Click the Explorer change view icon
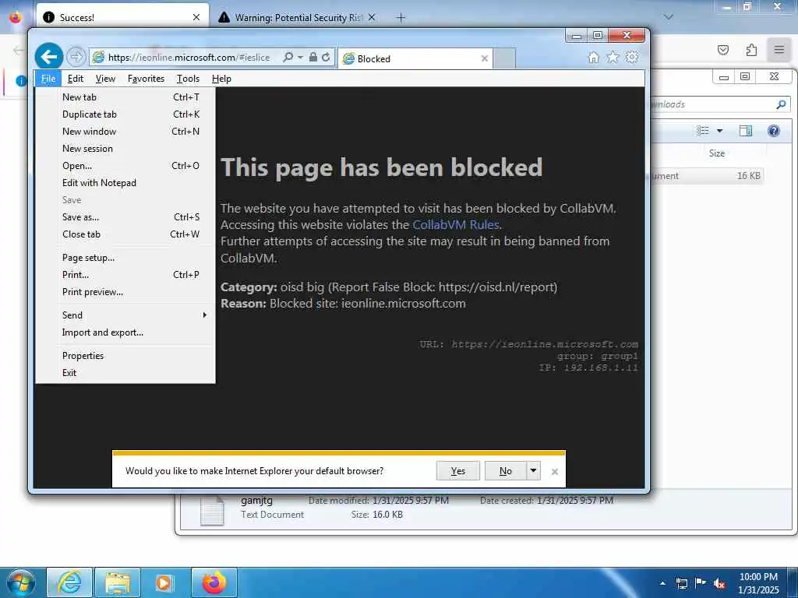 pos(703,131)
